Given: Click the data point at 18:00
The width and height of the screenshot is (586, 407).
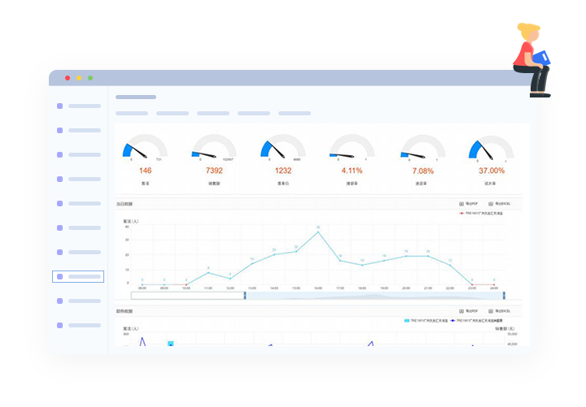Looking at the screenshot, I should click(362, 265).
